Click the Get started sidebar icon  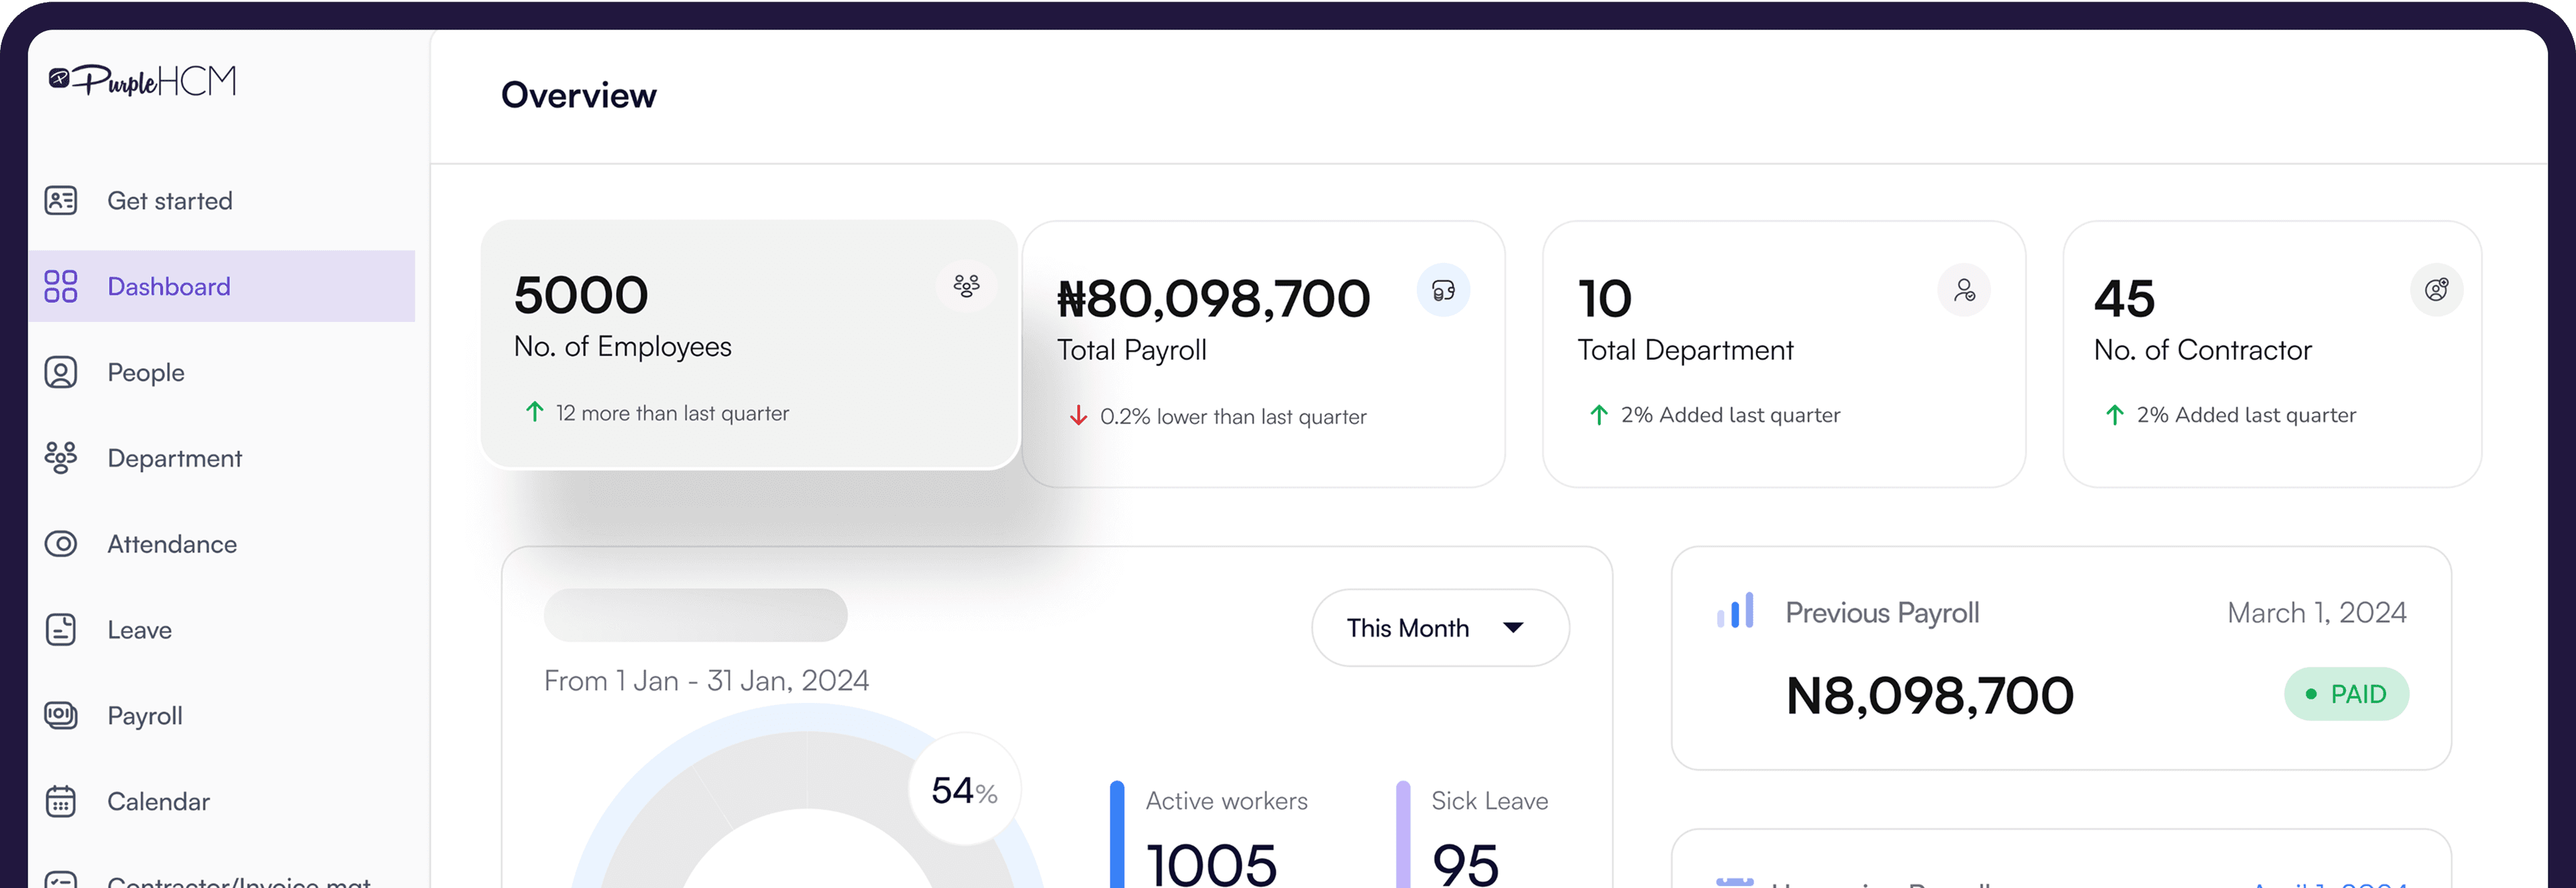coord(61,200)
